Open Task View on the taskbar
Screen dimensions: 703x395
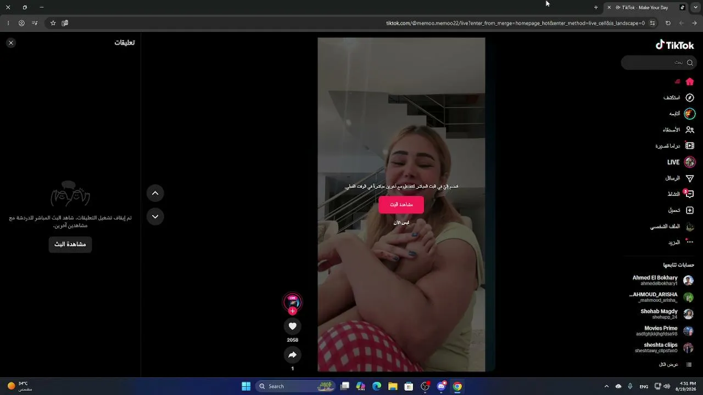click(345, 386)
